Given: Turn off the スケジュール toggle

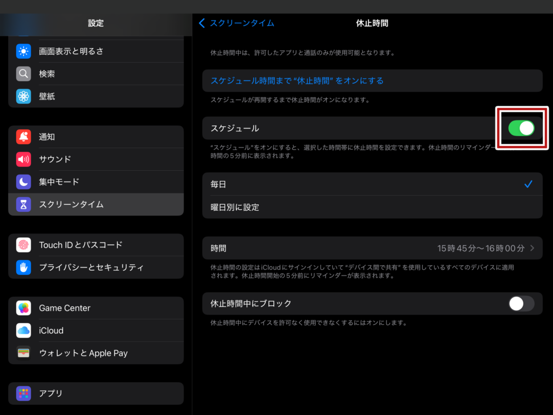Looking at the screenshot, I should [x=521, y=128].
